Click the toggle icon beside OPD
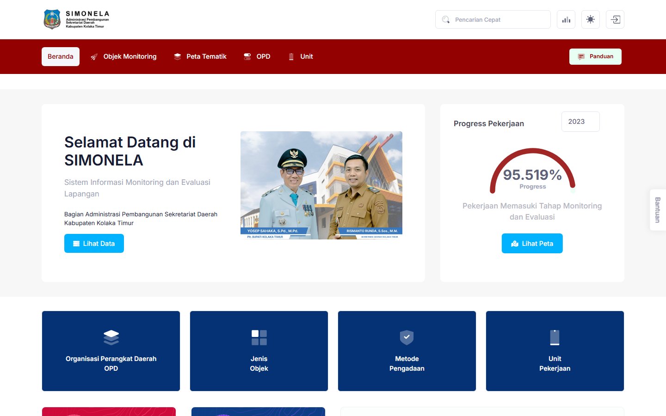Screen dimensions: 666x416 click(247, 56)
